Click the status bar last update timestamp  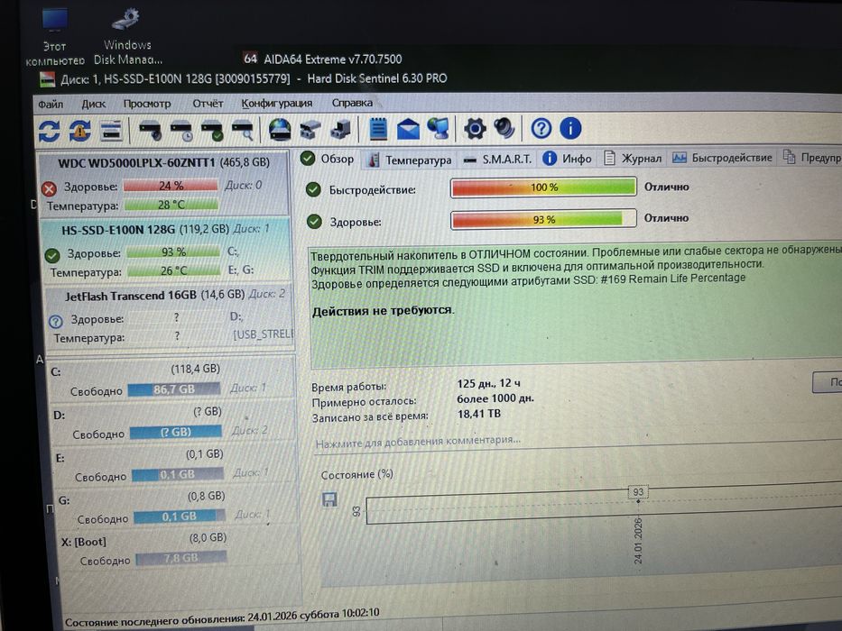pos(222,617)
